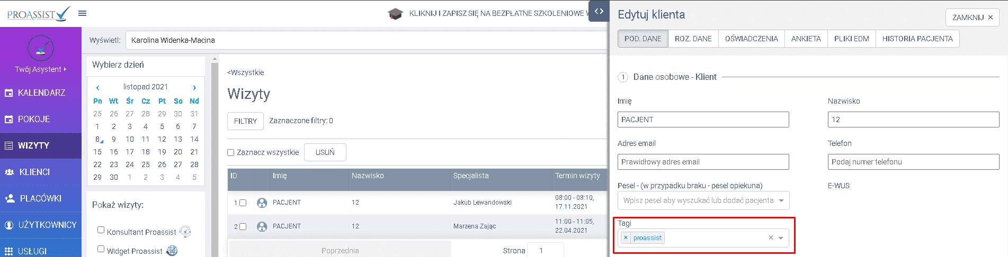1008x257 pixels.
Task: Check the row 1 visit checkbox
Action: tap(243, 203)
